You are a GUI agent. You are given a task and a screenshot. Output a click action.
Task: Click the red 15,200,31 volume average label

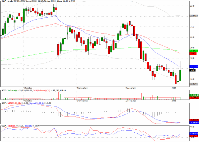coord(194,98)
